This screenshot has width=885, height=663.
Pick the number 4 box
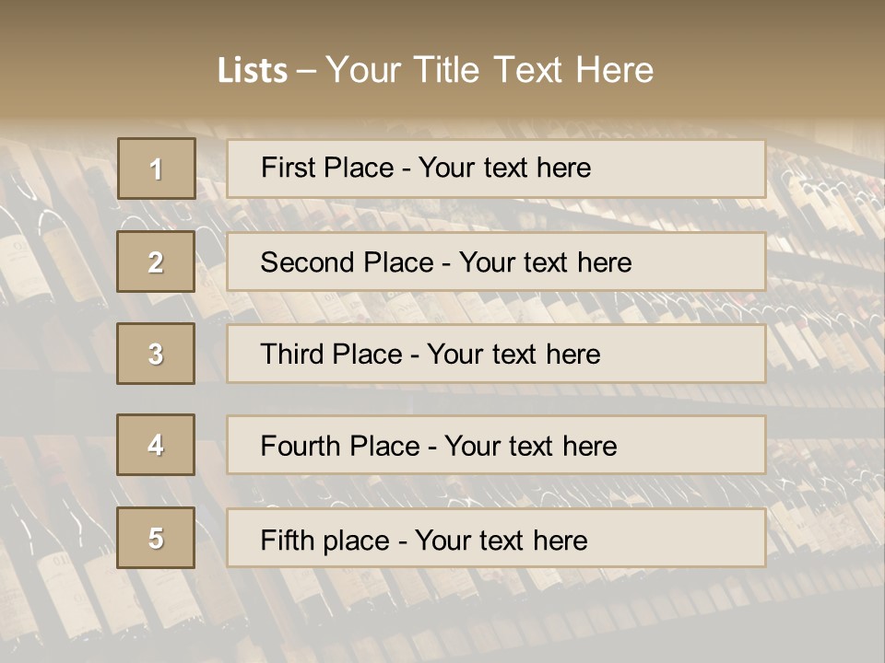coord(156,445)
